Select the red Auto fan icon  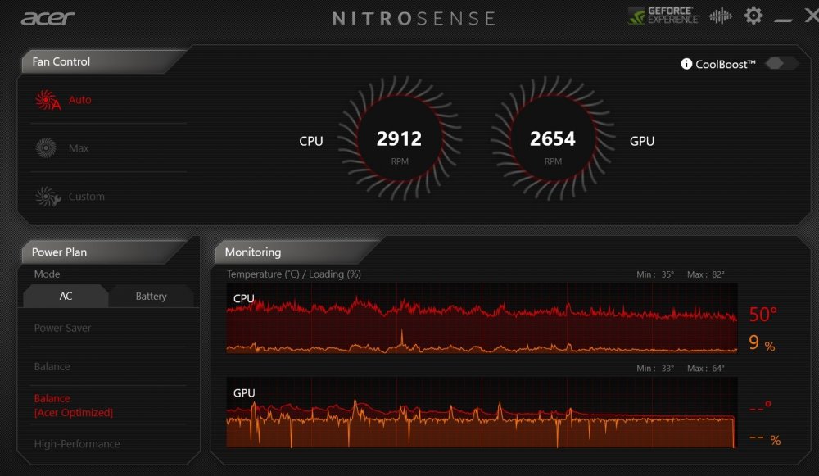48,100
